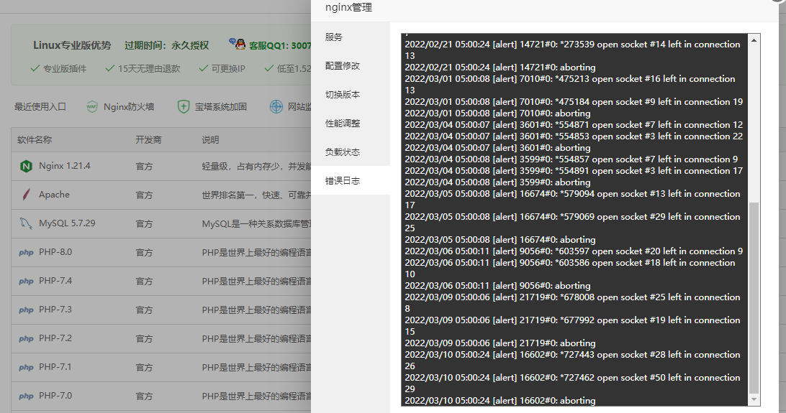This screenshot has width=786, height=413.
Task: Switch to the 配置修改 tab
Action: pyautogui.click(x=343, y=66)
